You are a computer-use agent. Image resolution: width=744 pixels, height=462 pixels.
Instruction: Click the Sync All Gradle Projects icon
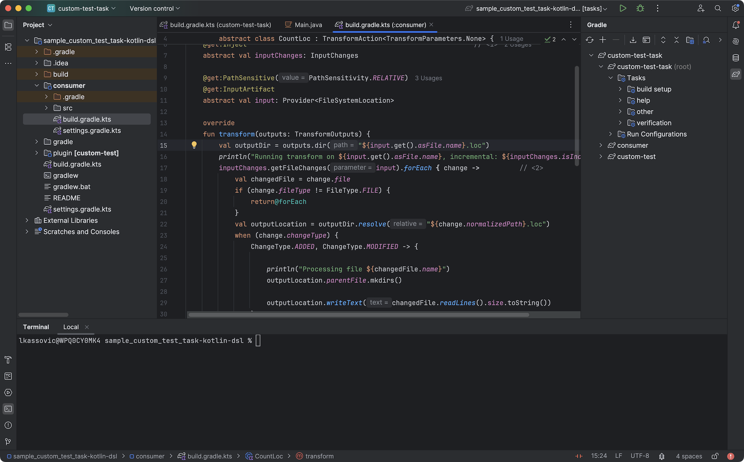[589, 40]
